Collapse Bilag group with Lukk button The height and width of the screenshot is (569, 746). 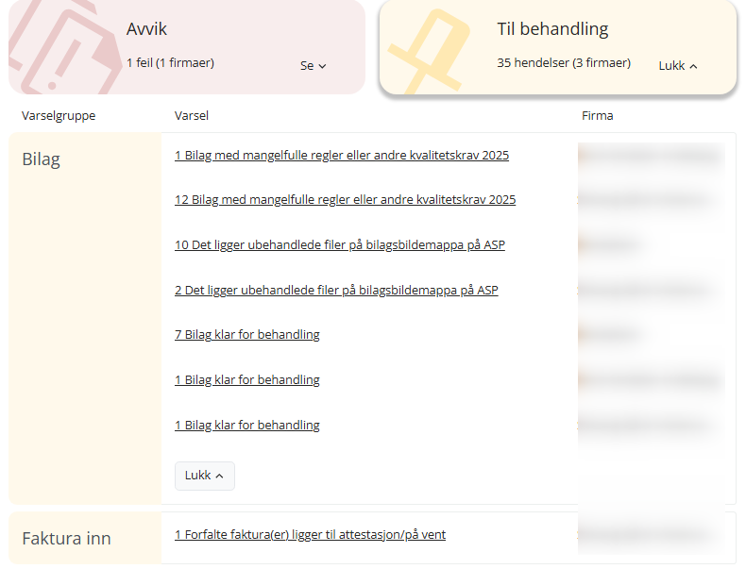(x=205, y=476)
